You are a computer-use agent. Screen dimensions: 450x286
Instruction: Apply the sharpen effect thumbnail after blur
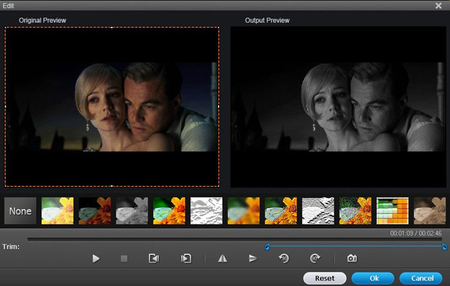(x=281, y=211)
